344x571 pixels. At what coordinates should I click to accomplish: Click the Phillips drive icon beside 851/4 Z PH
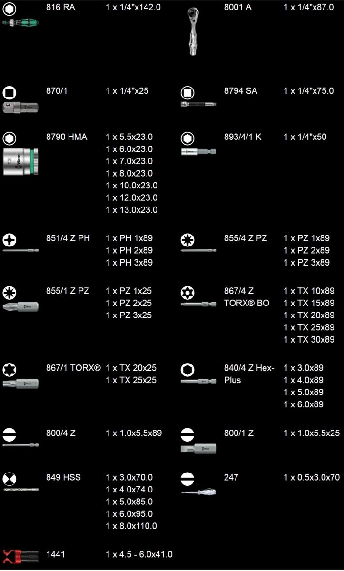click(10, 240)
